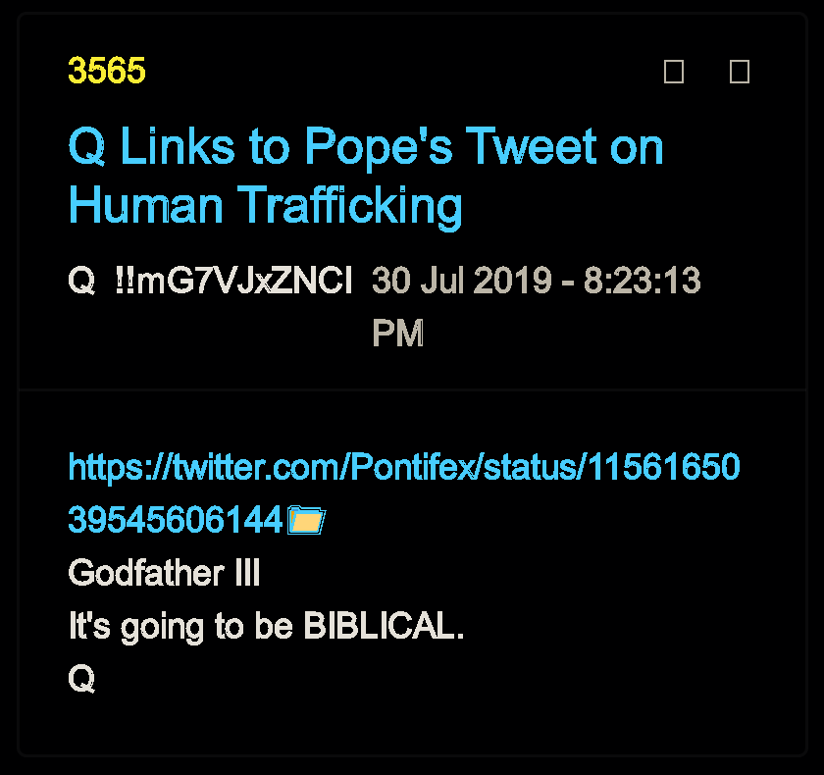This screenshot has width=824, height=775.
Task: Click the PM text under the timestamp
Action: (x=397, y=334)
